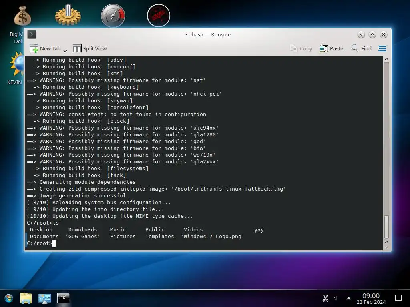The height and width of the screenshot is (307, 410).
Task: Click the 'Image generation successful' line
Action: [76, 196]
